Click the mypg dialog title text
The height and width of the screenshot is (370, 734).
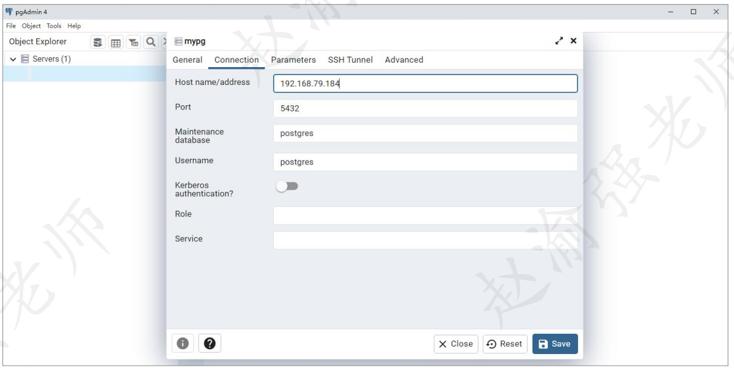[195, 41]
